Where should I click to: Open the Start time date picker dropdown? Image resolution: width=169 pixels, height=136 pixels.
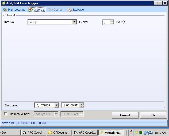click(56, 105)
